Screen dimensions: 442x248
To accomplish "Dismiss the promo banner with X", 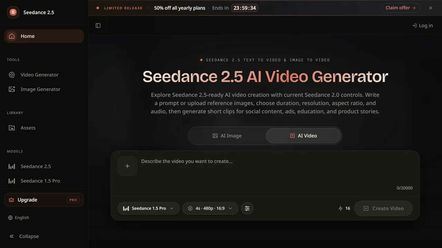I will coord(431,8).
